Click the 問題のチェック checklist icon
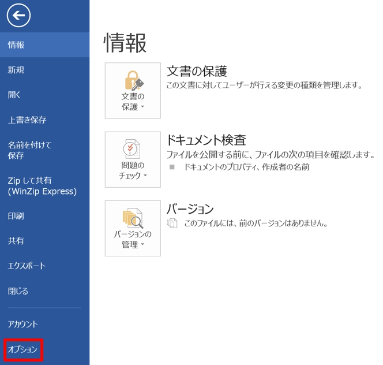Screen dimensions: 383x365 point(132,149)
